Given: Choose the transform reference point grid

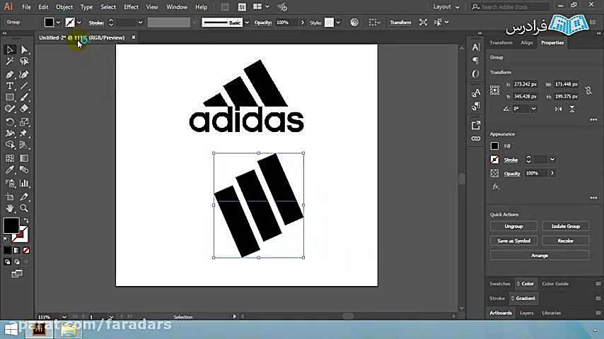Looking at the screenshot, I should pyautogui.click(x=494, y=90).
